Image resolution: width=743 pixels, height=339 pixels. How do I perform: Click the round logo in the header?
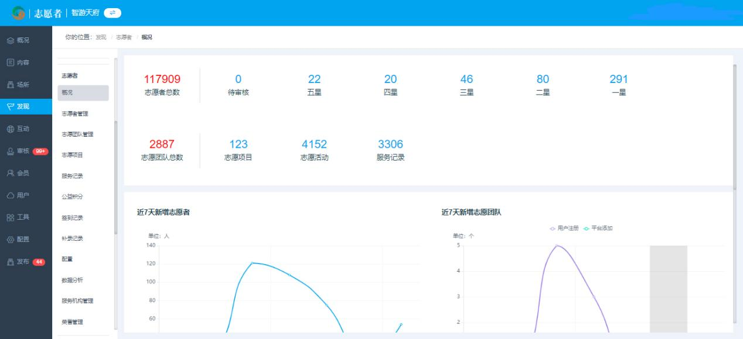(20, 13)
